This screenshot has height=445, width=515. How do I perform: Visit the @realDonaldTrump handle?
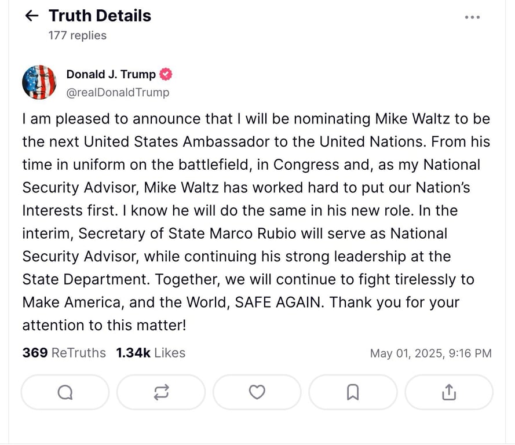tap(118, 92)
